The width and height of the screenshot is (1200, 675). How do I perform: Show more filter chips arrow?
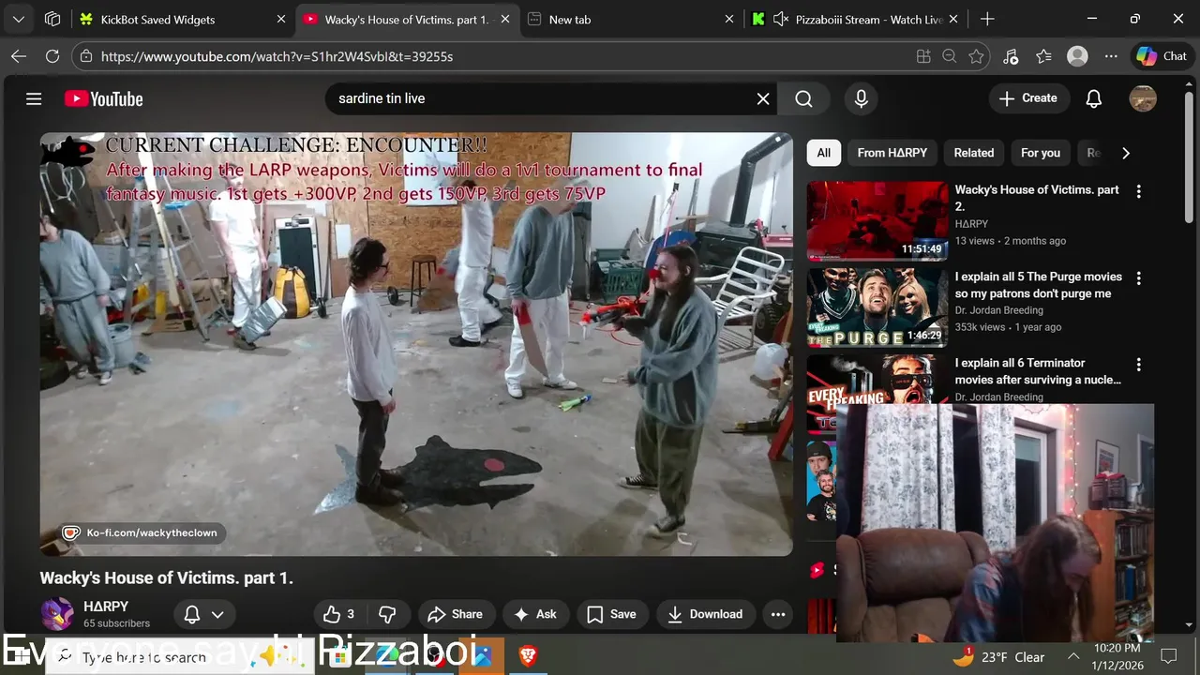tap(1126, 153)
